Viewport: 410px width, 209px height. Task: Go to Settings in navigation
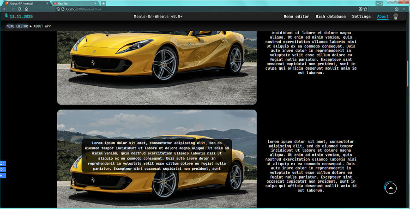tap(361, 17)
